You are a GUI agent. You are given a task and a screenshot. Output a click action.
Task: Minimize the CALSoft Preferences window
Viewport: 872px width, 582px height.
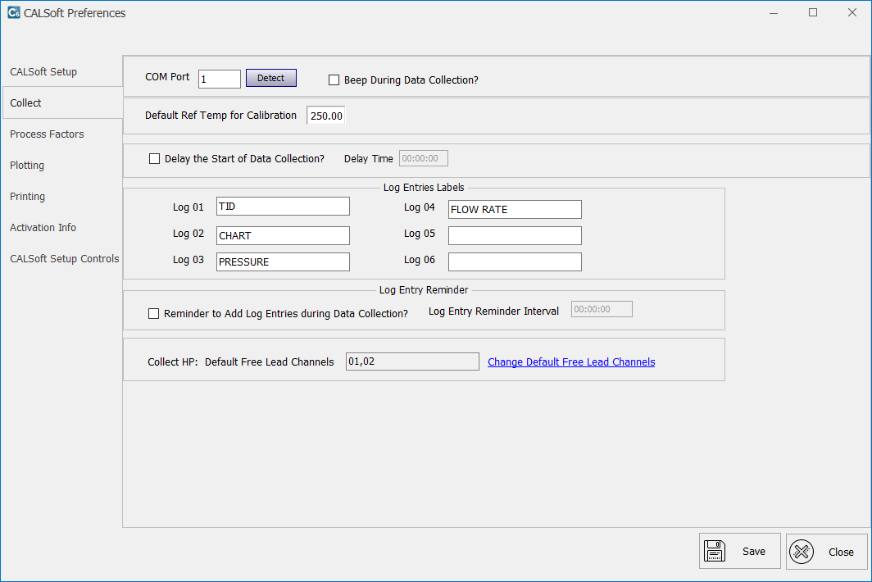tap(774, 13)
